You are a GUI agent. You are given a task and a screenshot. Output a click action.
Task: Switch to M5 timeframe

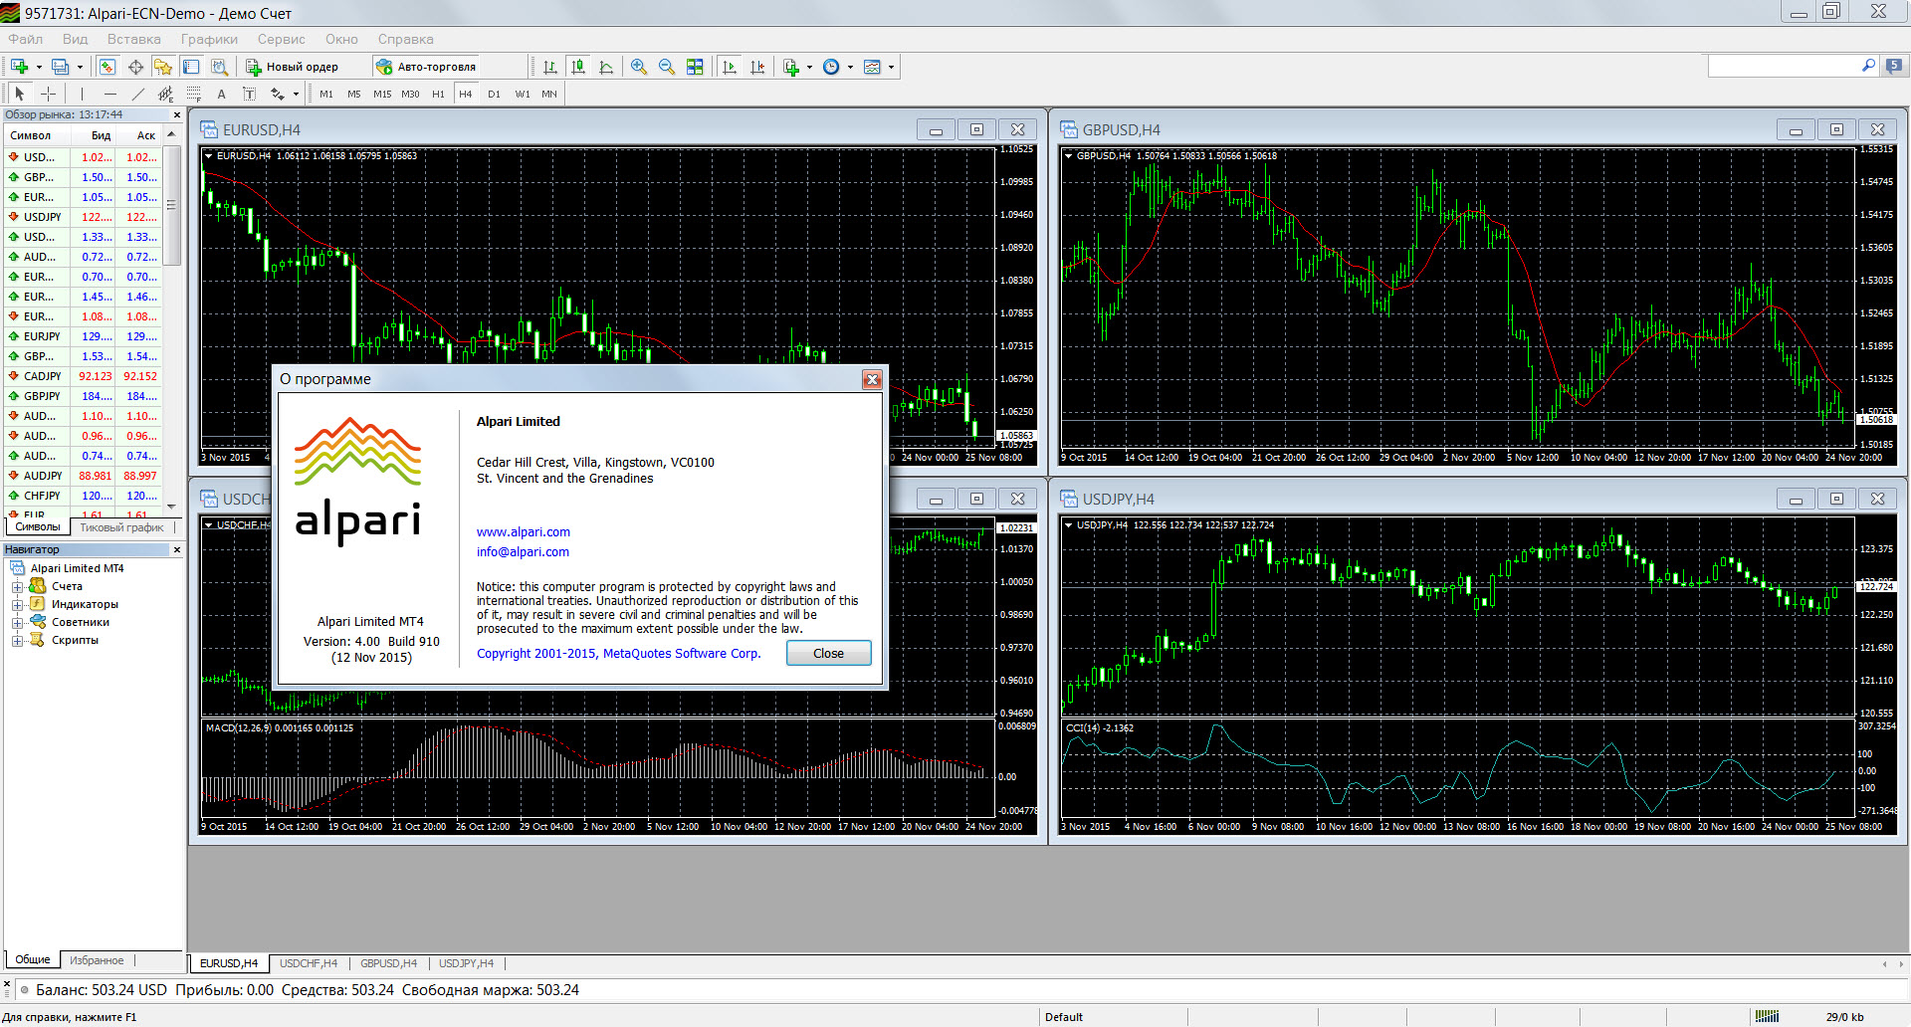(354, 94)
